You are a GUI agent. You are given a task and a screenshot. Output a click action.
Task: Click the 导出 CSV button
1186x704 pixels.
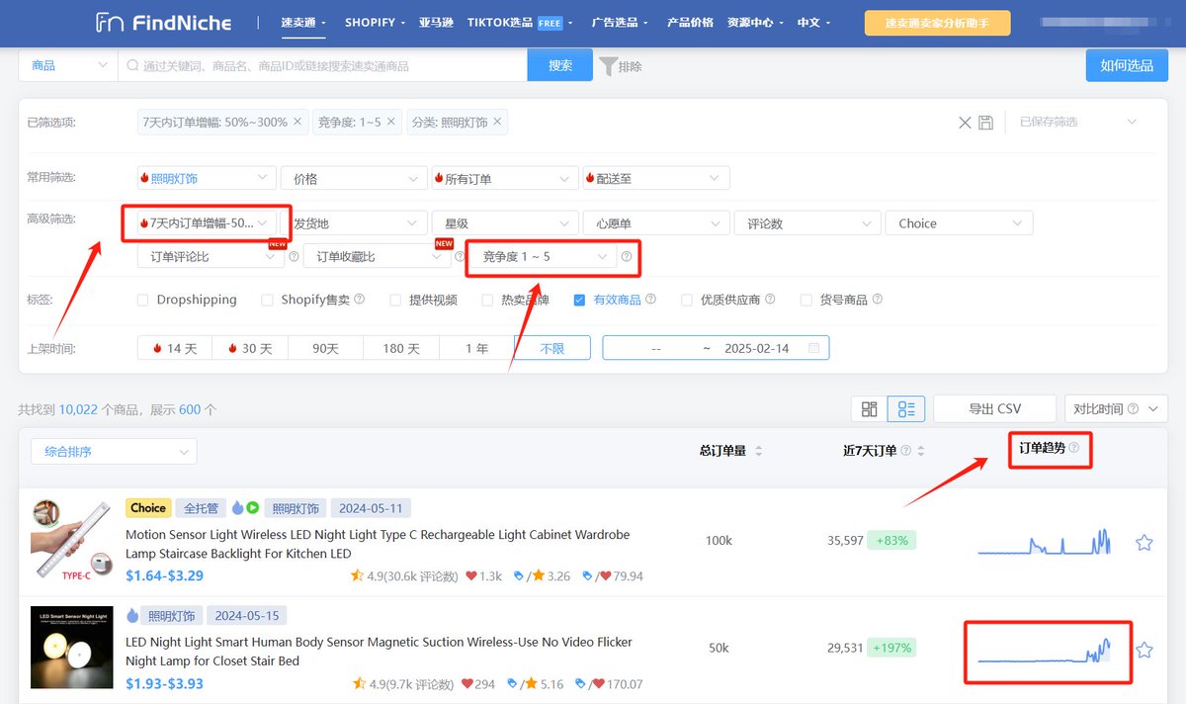tap(992, 408)
